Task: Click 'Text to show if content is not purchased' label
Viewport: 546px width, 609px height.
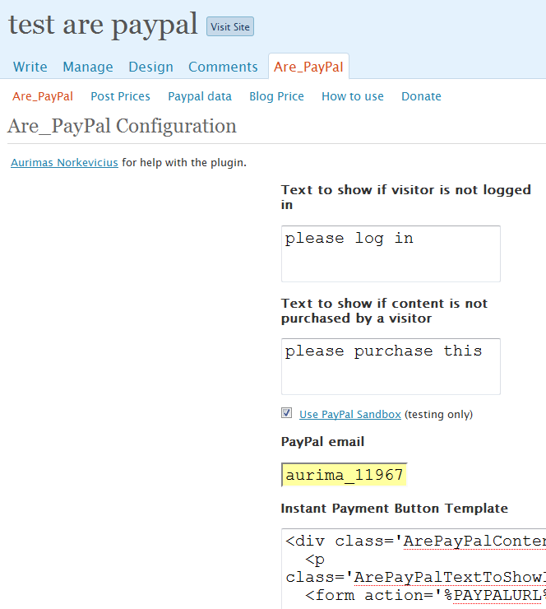Action: click(x=384, y=310)
